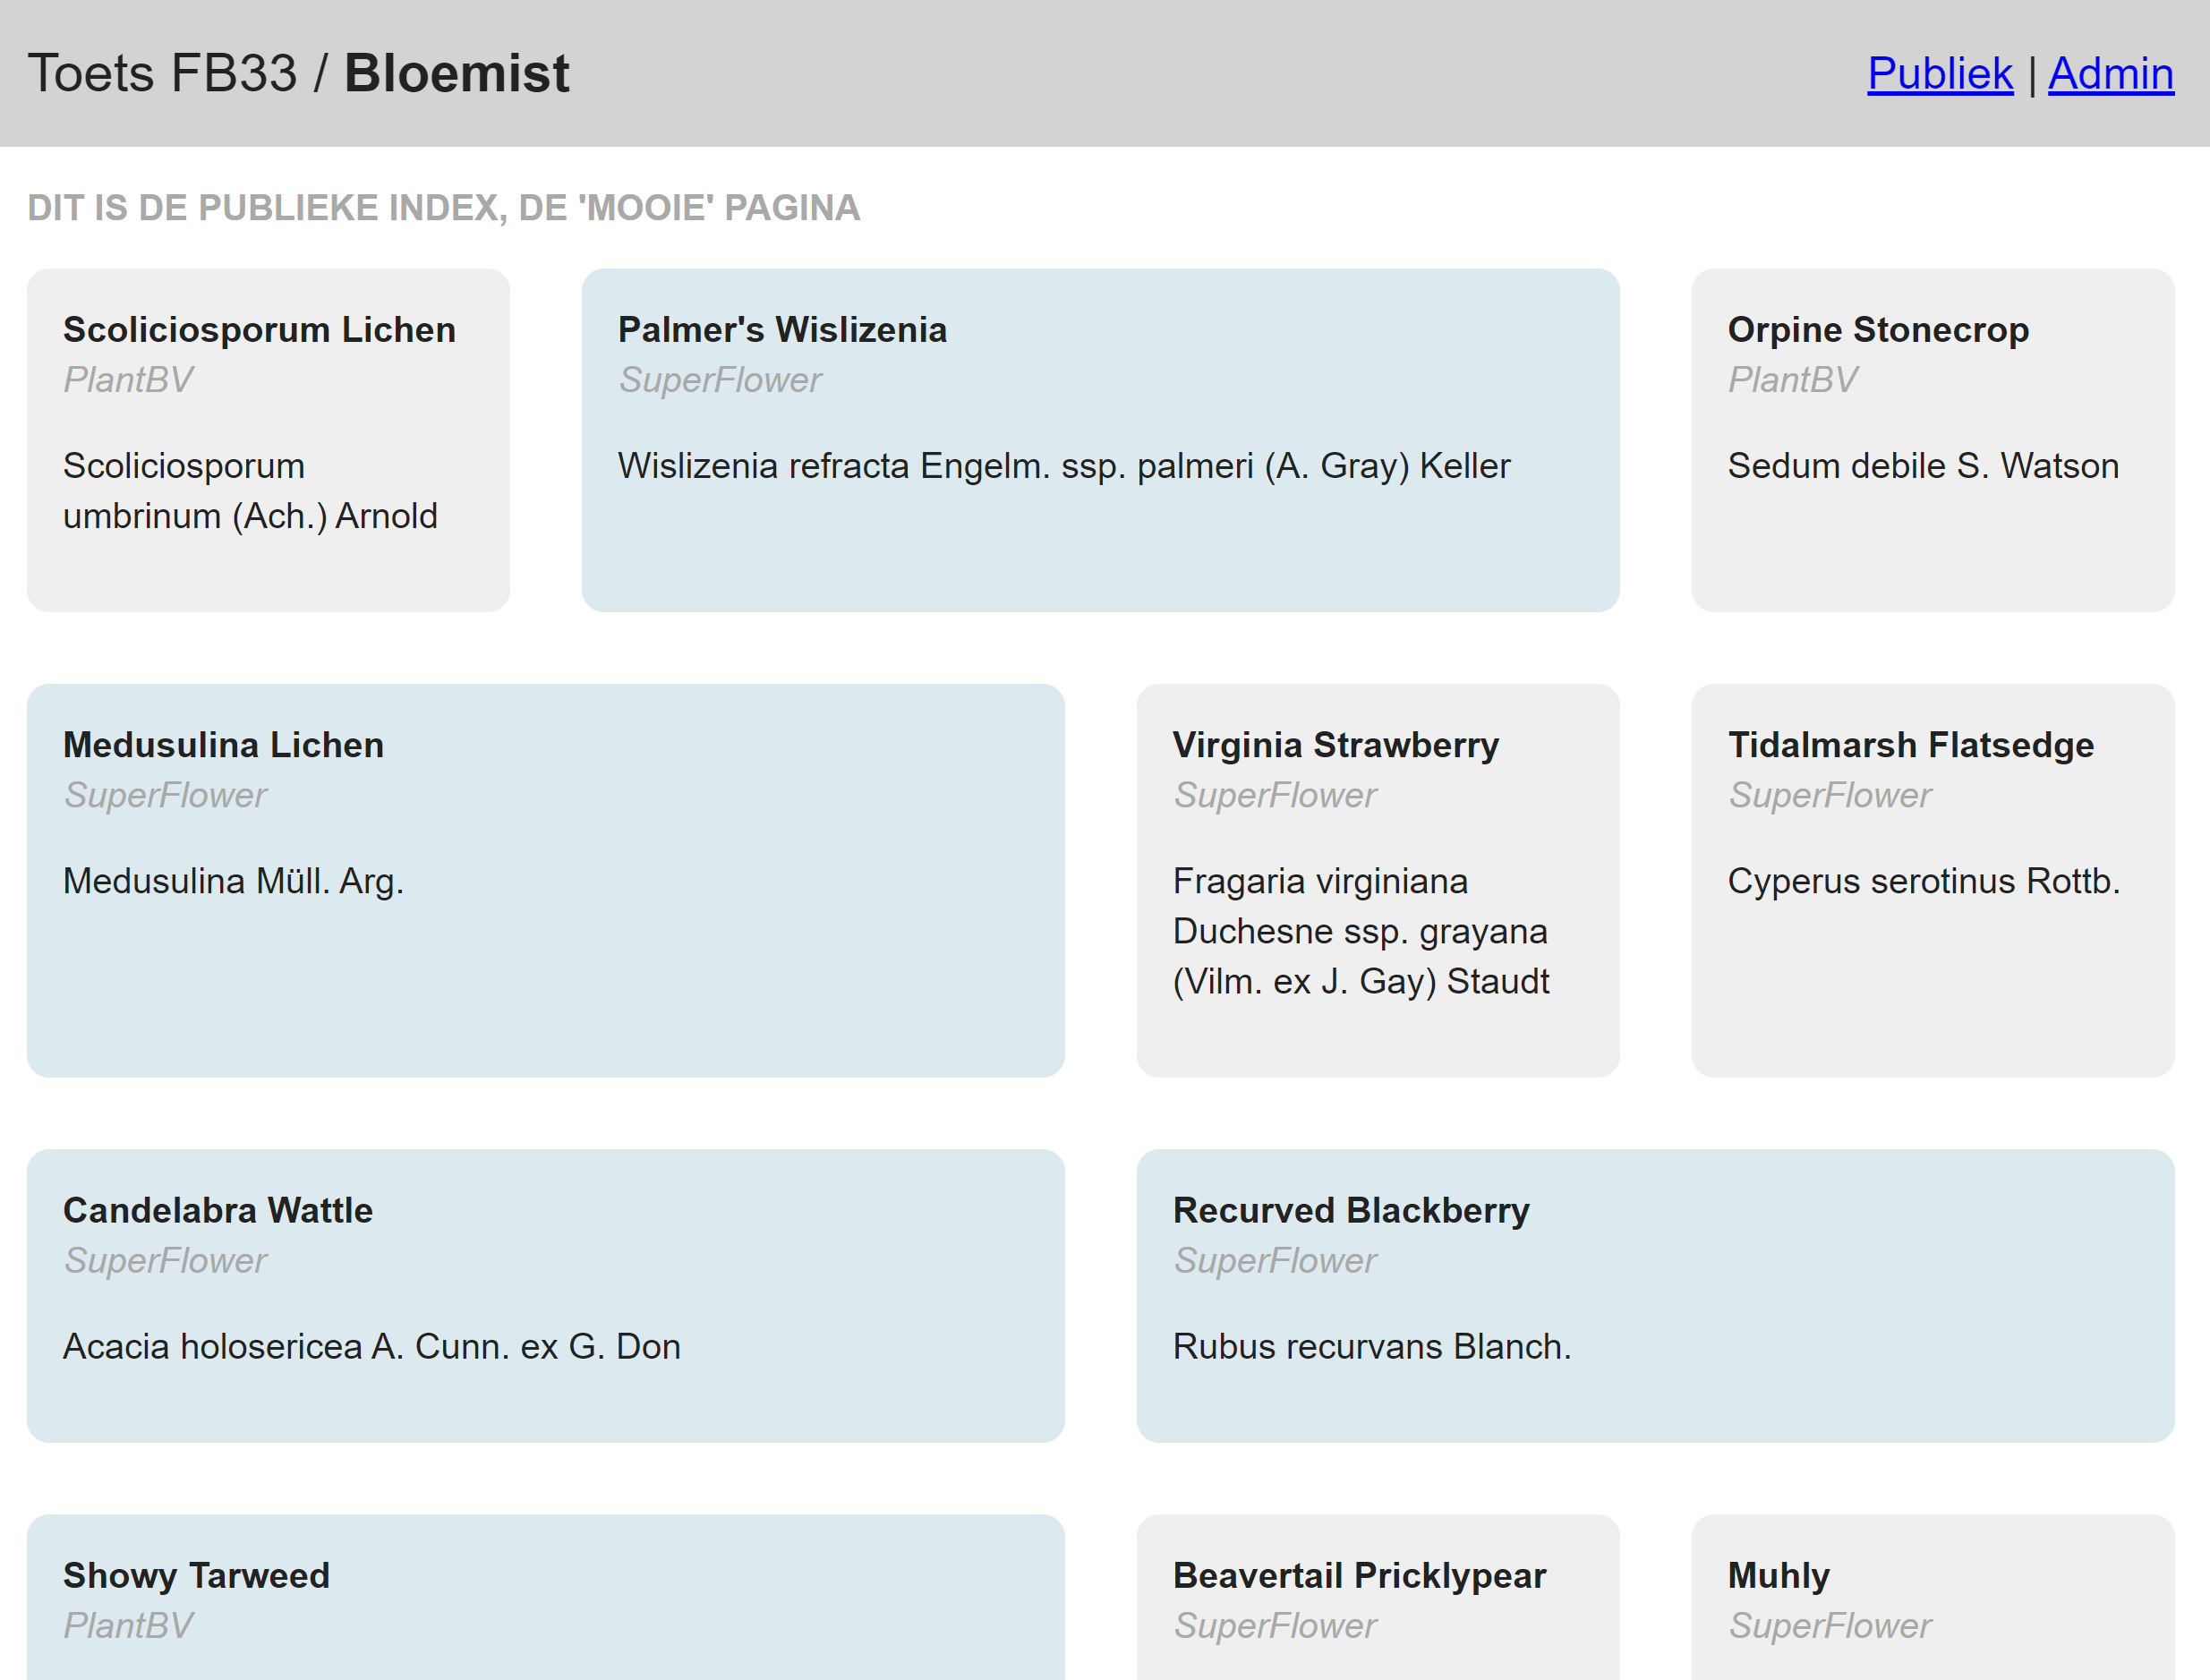Select the Candelabra Wattle card
Viewport: 2210px width, 1680px height.
coord(545,1294)
